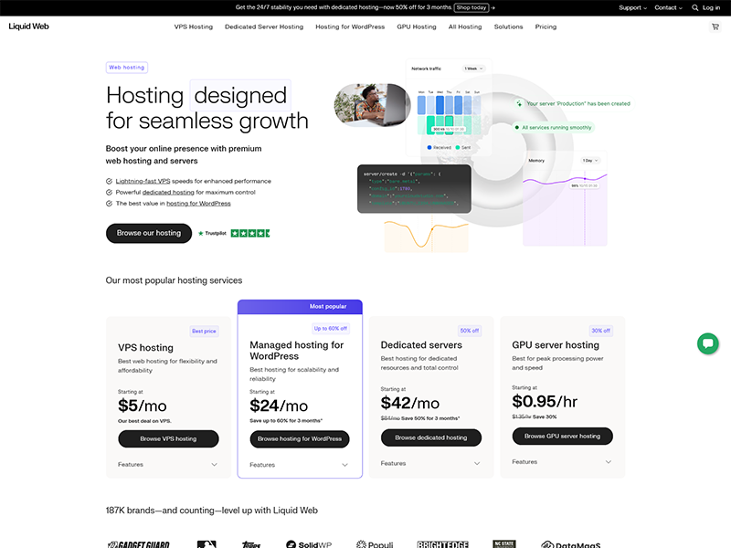Follow the Lightning-fast VPS link

pyautogui.click(x=143, y=181)
